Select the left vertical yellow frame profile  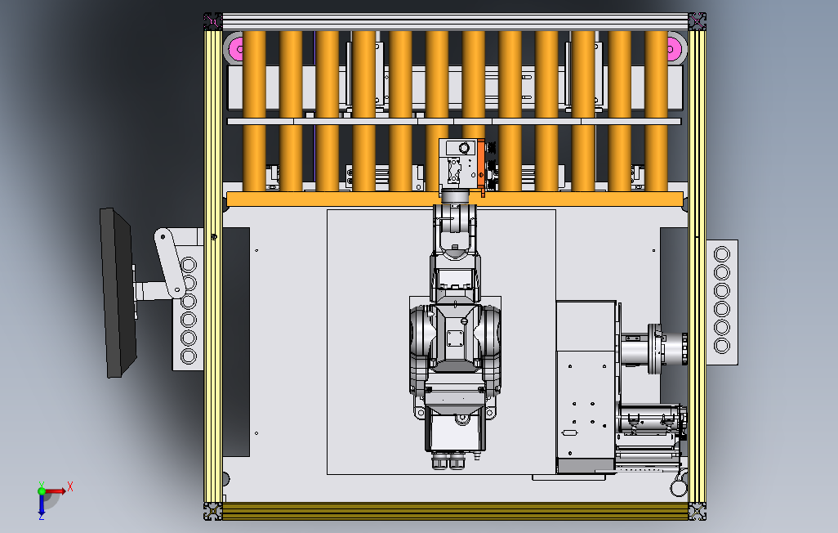pyautogui.click(x=213, y=266)
